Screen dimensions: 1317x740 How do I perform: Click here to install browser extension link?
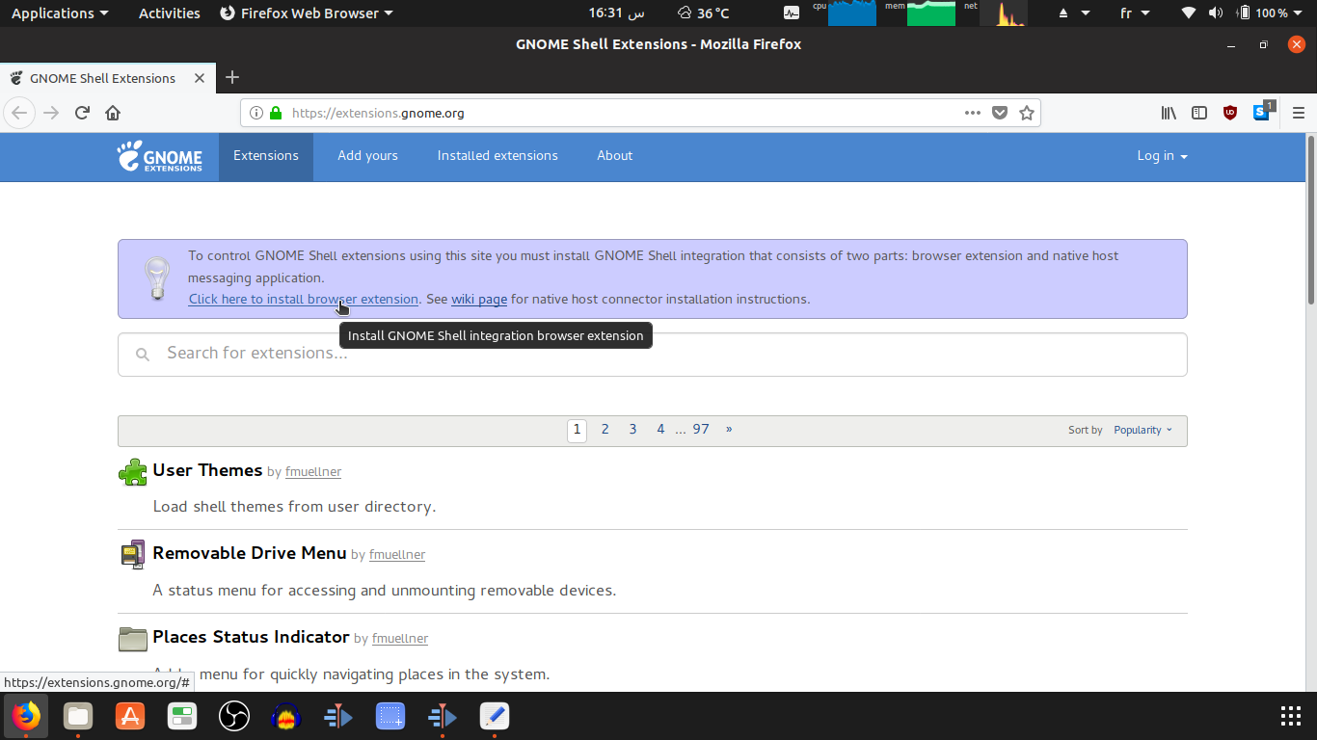304,300
